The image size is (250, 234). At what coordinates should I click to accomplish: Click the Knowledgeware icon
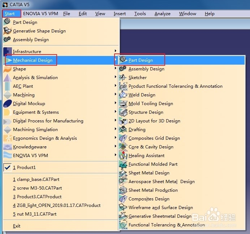8,147
